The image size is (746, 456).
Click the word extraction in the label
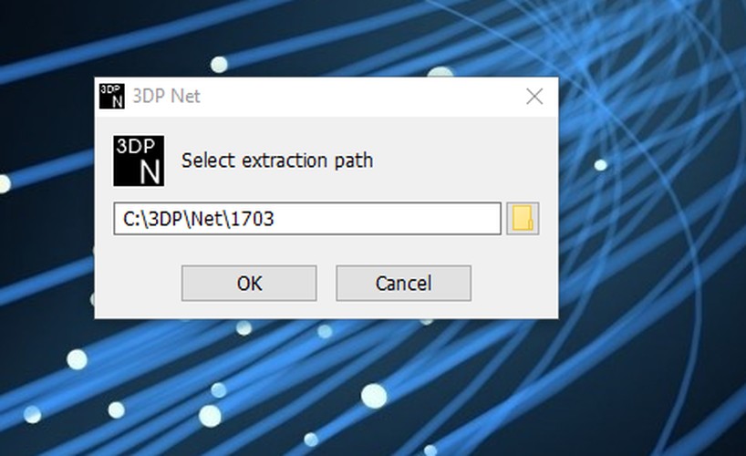[x=284, y=161]
